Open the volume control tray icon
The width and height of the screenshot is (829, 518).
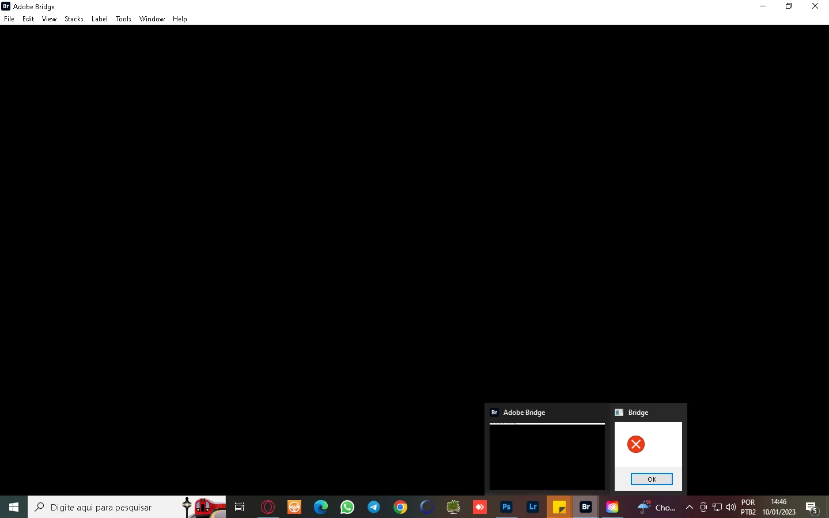point(731,507)
